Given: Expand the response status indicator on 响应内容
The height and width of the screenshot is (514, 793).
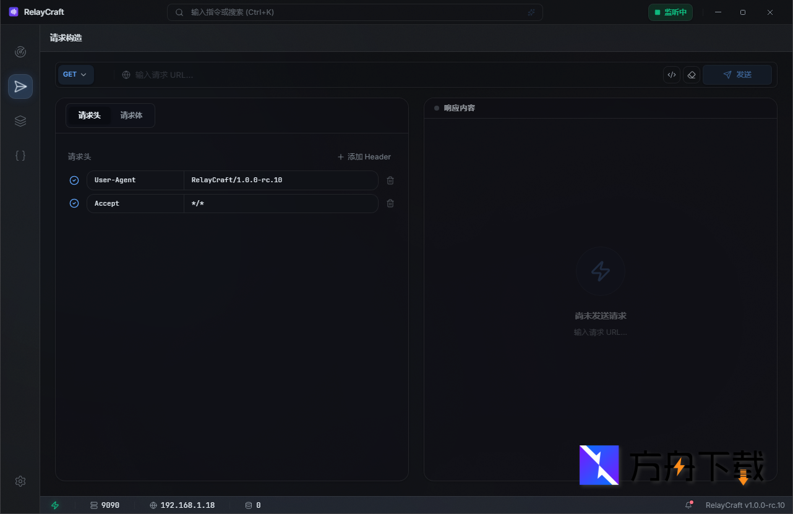Looking at the screenshot, I should pos(435,107).
